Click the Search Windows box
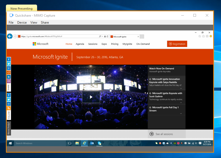The width and height of the screenshot is (221, 158). click(40, 143)
